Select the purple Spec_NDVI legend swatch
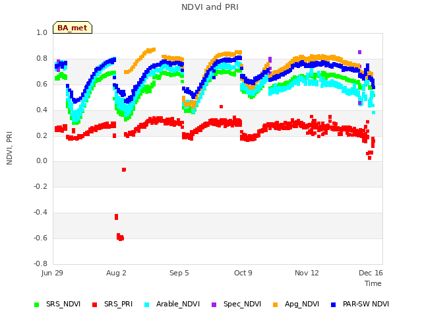 click(214, 304)
